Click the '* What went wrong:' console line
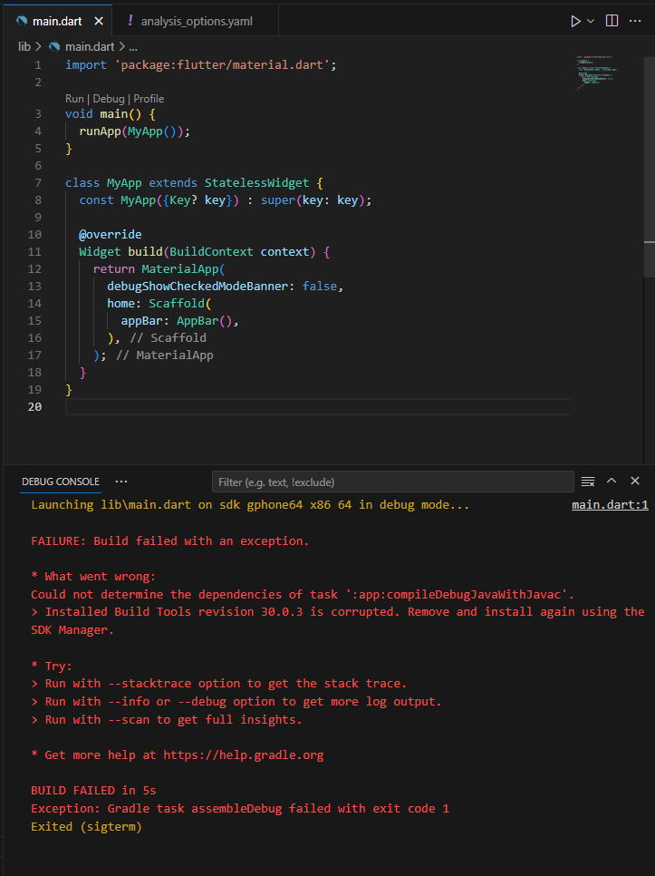This screenshot has height=876, width=655. pos(93,577)
